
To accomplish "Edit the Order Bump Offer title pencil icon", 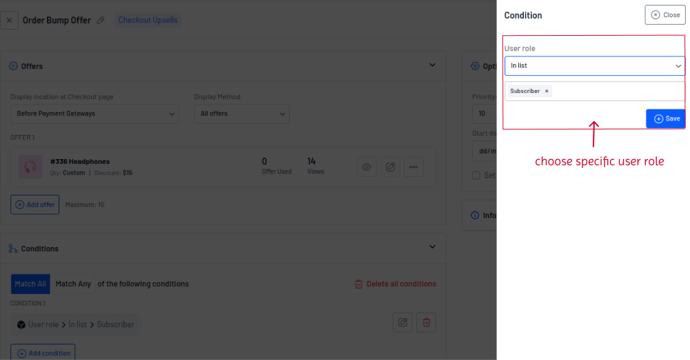I will [x=100, y=20].
